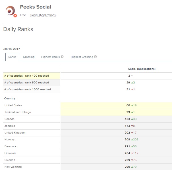Click Trinidad and Tobago rank value 99
This screenshot has height=170, width=172.
tap(128, 112)
